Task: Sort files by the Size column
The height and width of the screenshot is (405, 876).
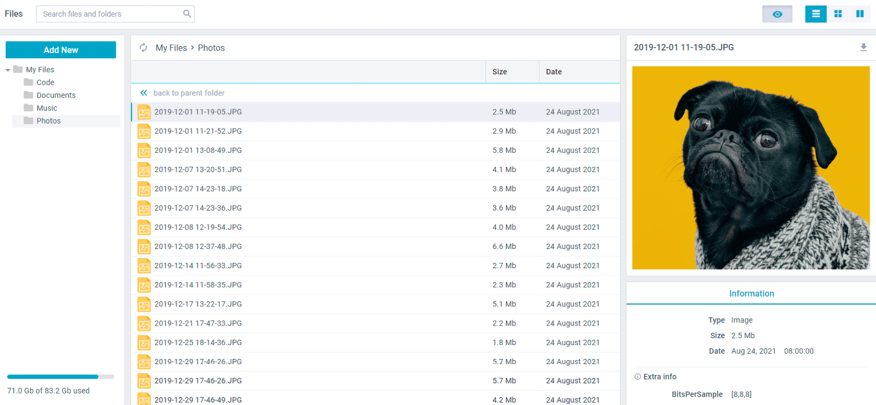Action: tap(499, 72)
